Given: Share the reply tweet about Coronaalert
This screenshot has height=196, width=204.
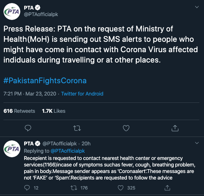Looking at the screenshot, I should click(x=167, y=188).
